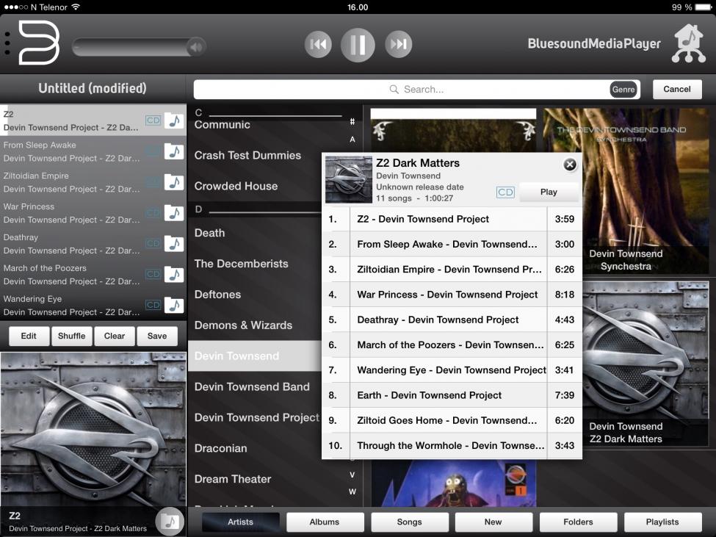This screenshot has width=716, height=537.
Task: Switch to the Artists tab
Action: tap(241, 522)
